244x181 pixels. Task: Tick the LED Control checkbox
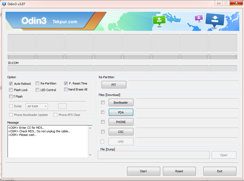point(37,90)
